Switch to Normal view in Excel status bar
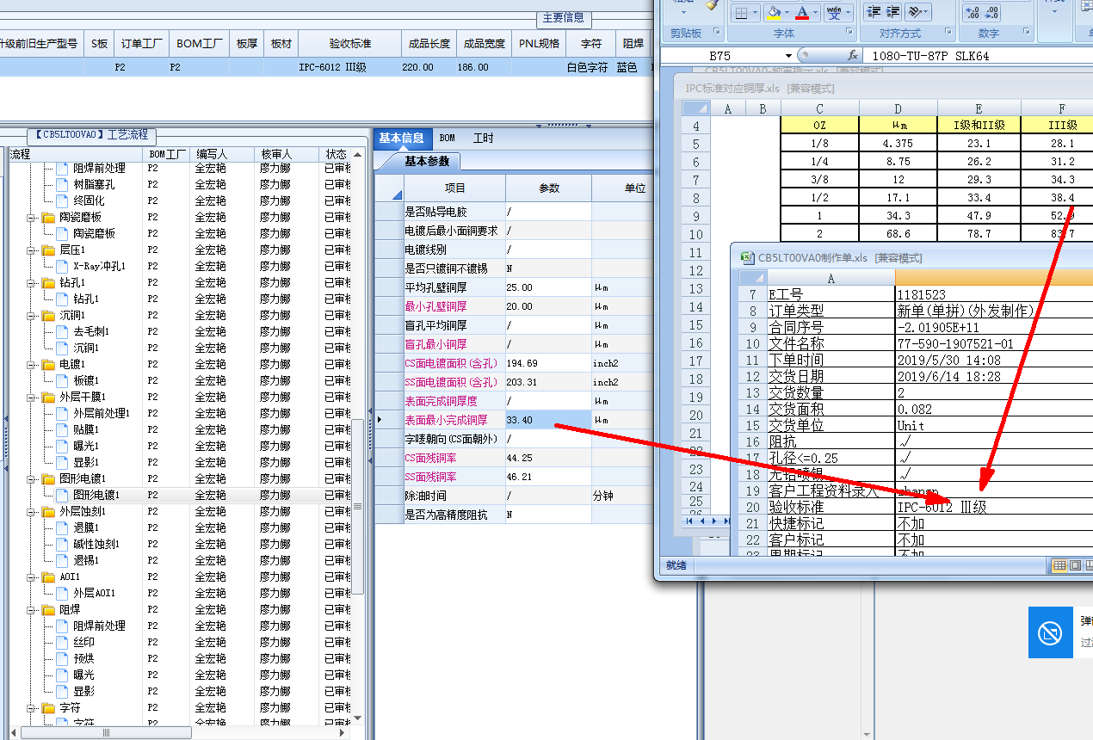The height and width of the screenshot is (740, 1093). pos(1059,565)
